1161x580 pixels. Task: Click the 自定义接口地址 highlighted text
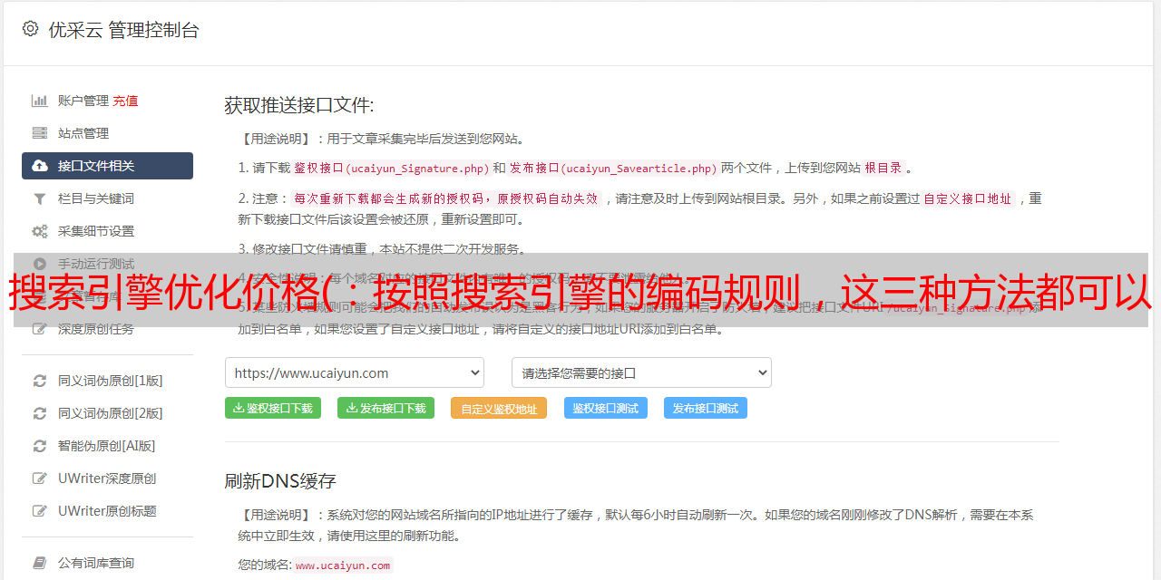[968, 198]
